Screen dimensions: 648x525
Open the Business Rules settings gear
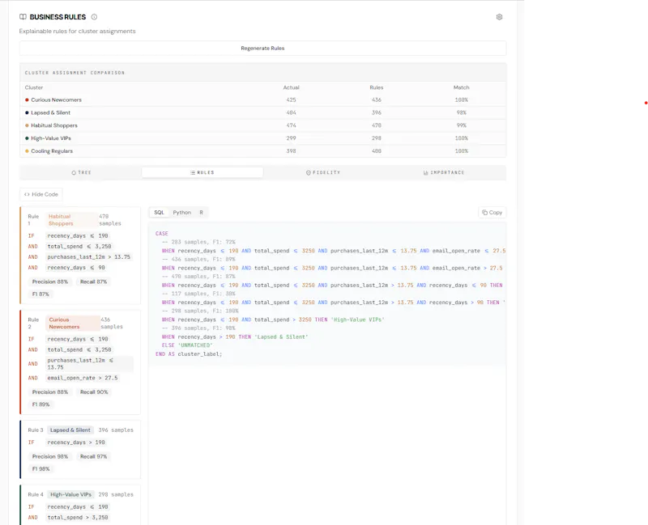coord(499,17)
